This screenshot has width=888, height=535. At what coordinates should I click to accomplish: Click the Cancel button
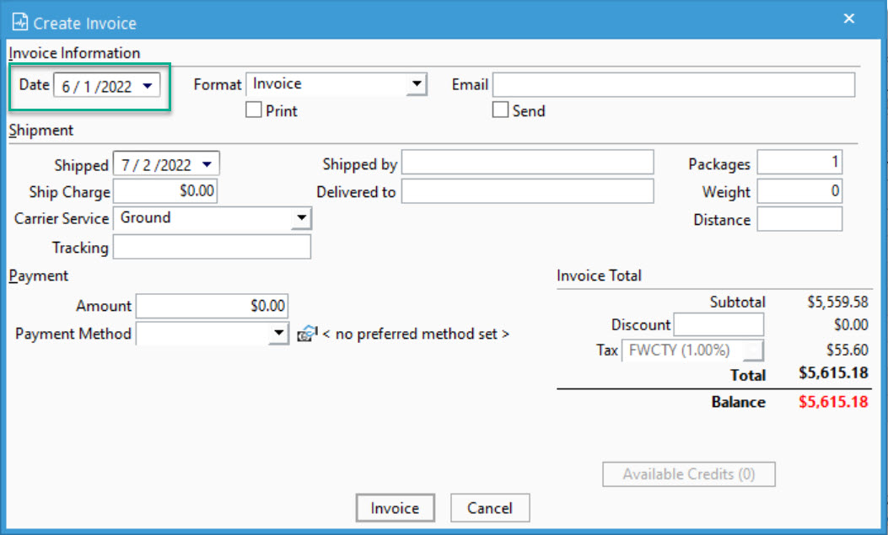[x=490, y=508]
